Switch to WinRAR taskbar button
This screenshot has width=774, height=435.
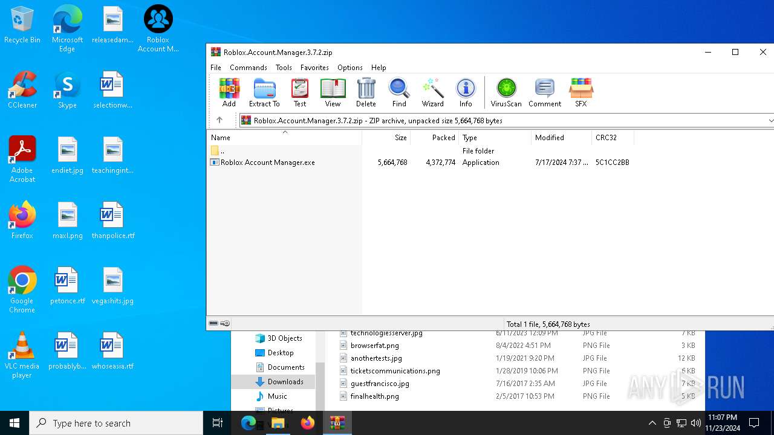click(x=337, y=423)
